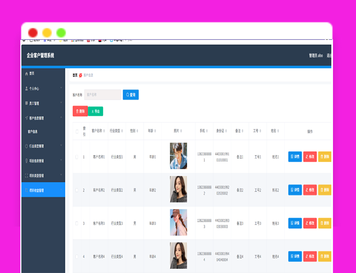Sort table by 姓名 column arrows
356x273 pixels.
pos(278,131)
